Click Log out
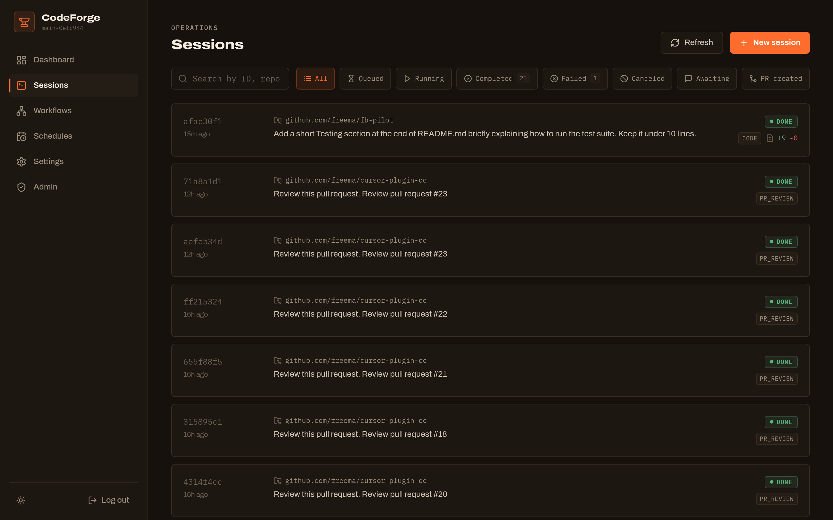Viewport: 833px width, 520px height. coord(108,500)
